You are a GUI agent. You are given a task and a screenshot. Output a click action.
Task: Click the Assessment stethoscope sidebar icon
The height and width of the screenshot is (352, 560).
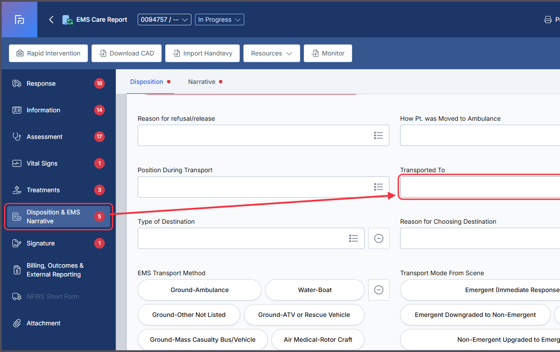(17, 137)
